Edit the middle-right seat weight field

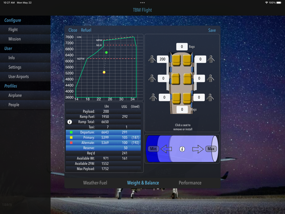[x=199, y=78]
